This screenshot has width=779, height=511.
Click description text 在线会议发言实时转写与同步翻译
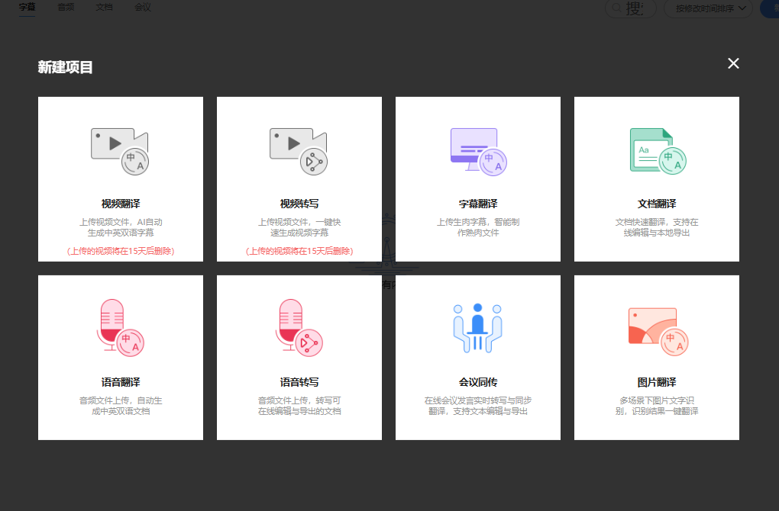(x=478, y=406)
